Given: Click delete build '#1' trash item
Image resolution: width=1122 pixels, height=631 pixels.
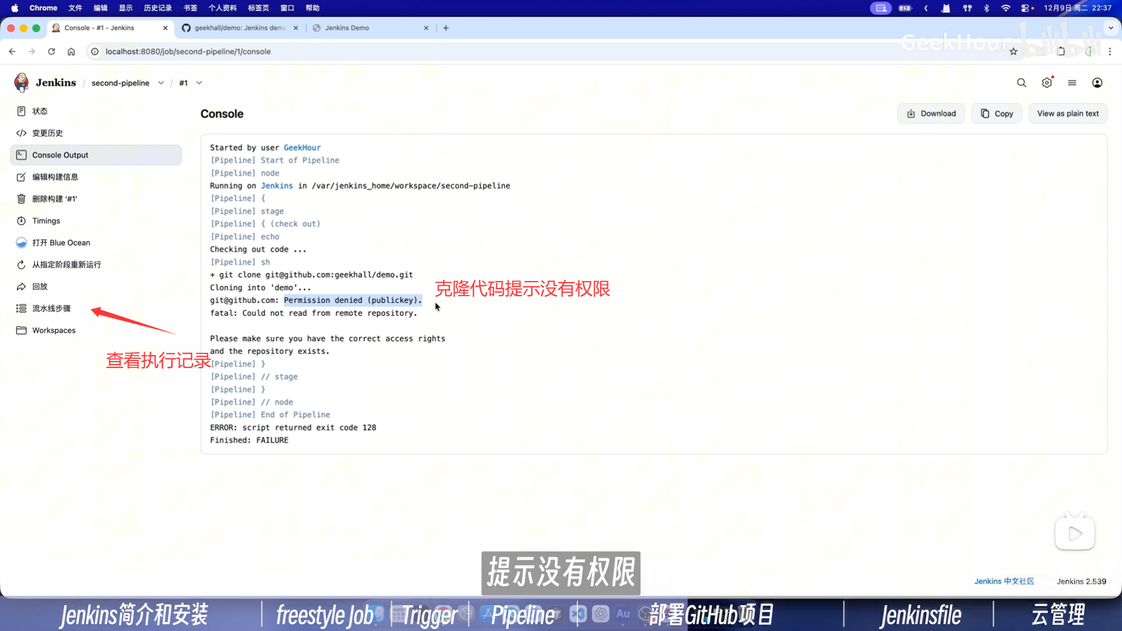Looking at the screenshot, I should (54, 199).
